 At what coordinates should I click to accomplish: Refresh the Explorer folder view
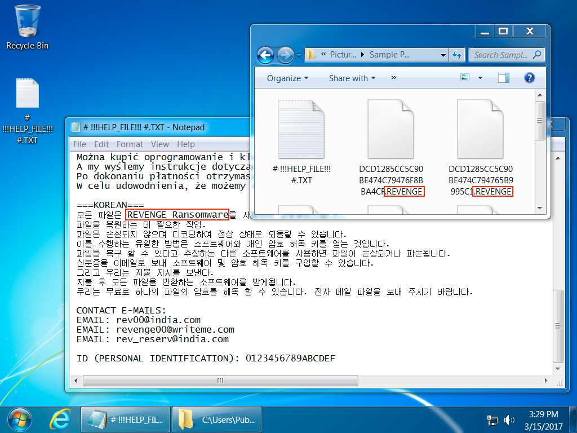(x=457, y=55)
